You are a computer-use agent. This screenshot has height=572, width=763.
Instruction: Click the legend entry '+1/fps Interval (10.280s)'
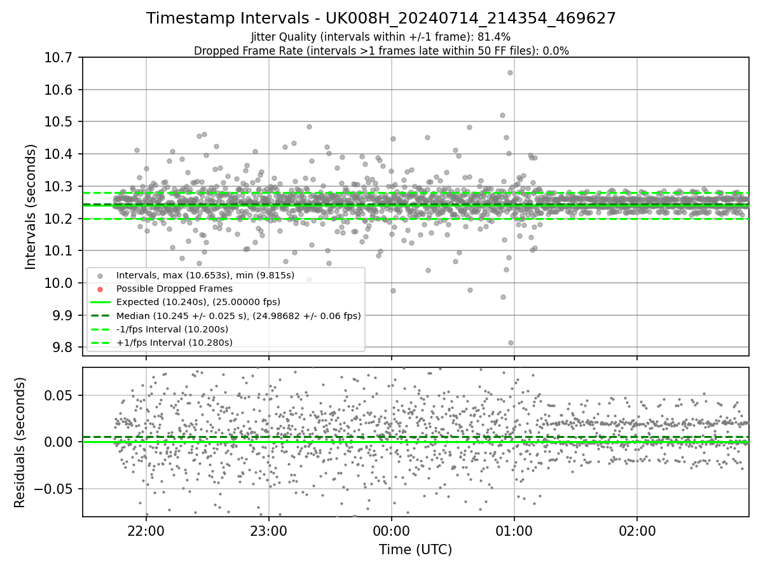(x=174, y=343)
